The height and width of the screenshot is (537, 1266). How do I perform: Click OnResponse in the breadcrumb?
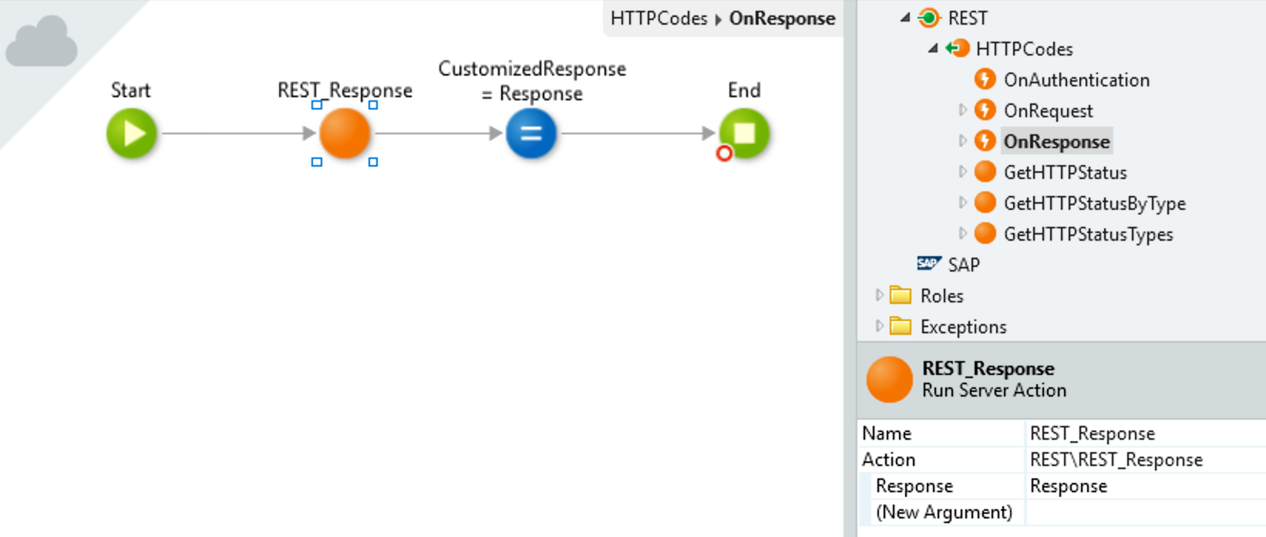point(782,19)
